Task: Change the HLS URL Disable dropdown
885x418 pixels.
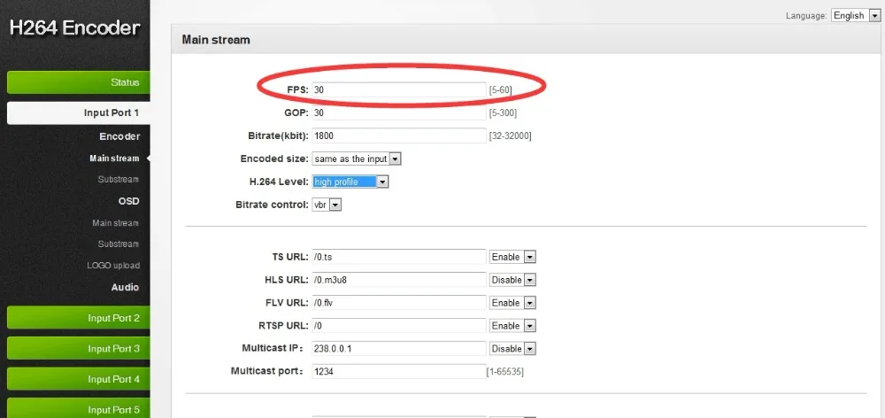Action: click(x=512, y=280)
